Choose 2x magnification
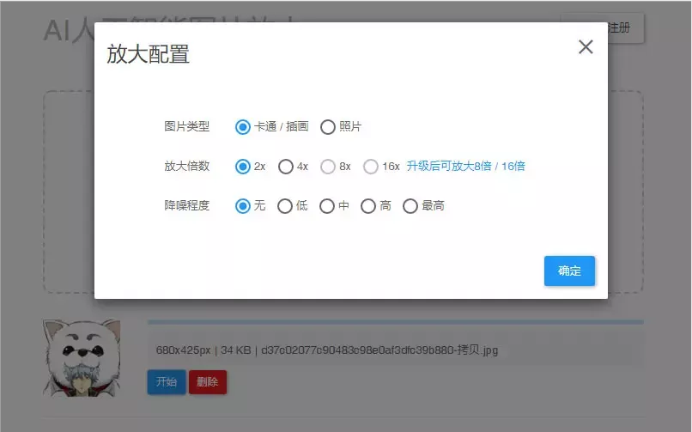Image resolution: width=692 pixels, height=432 pixels. tap(242, 167)
